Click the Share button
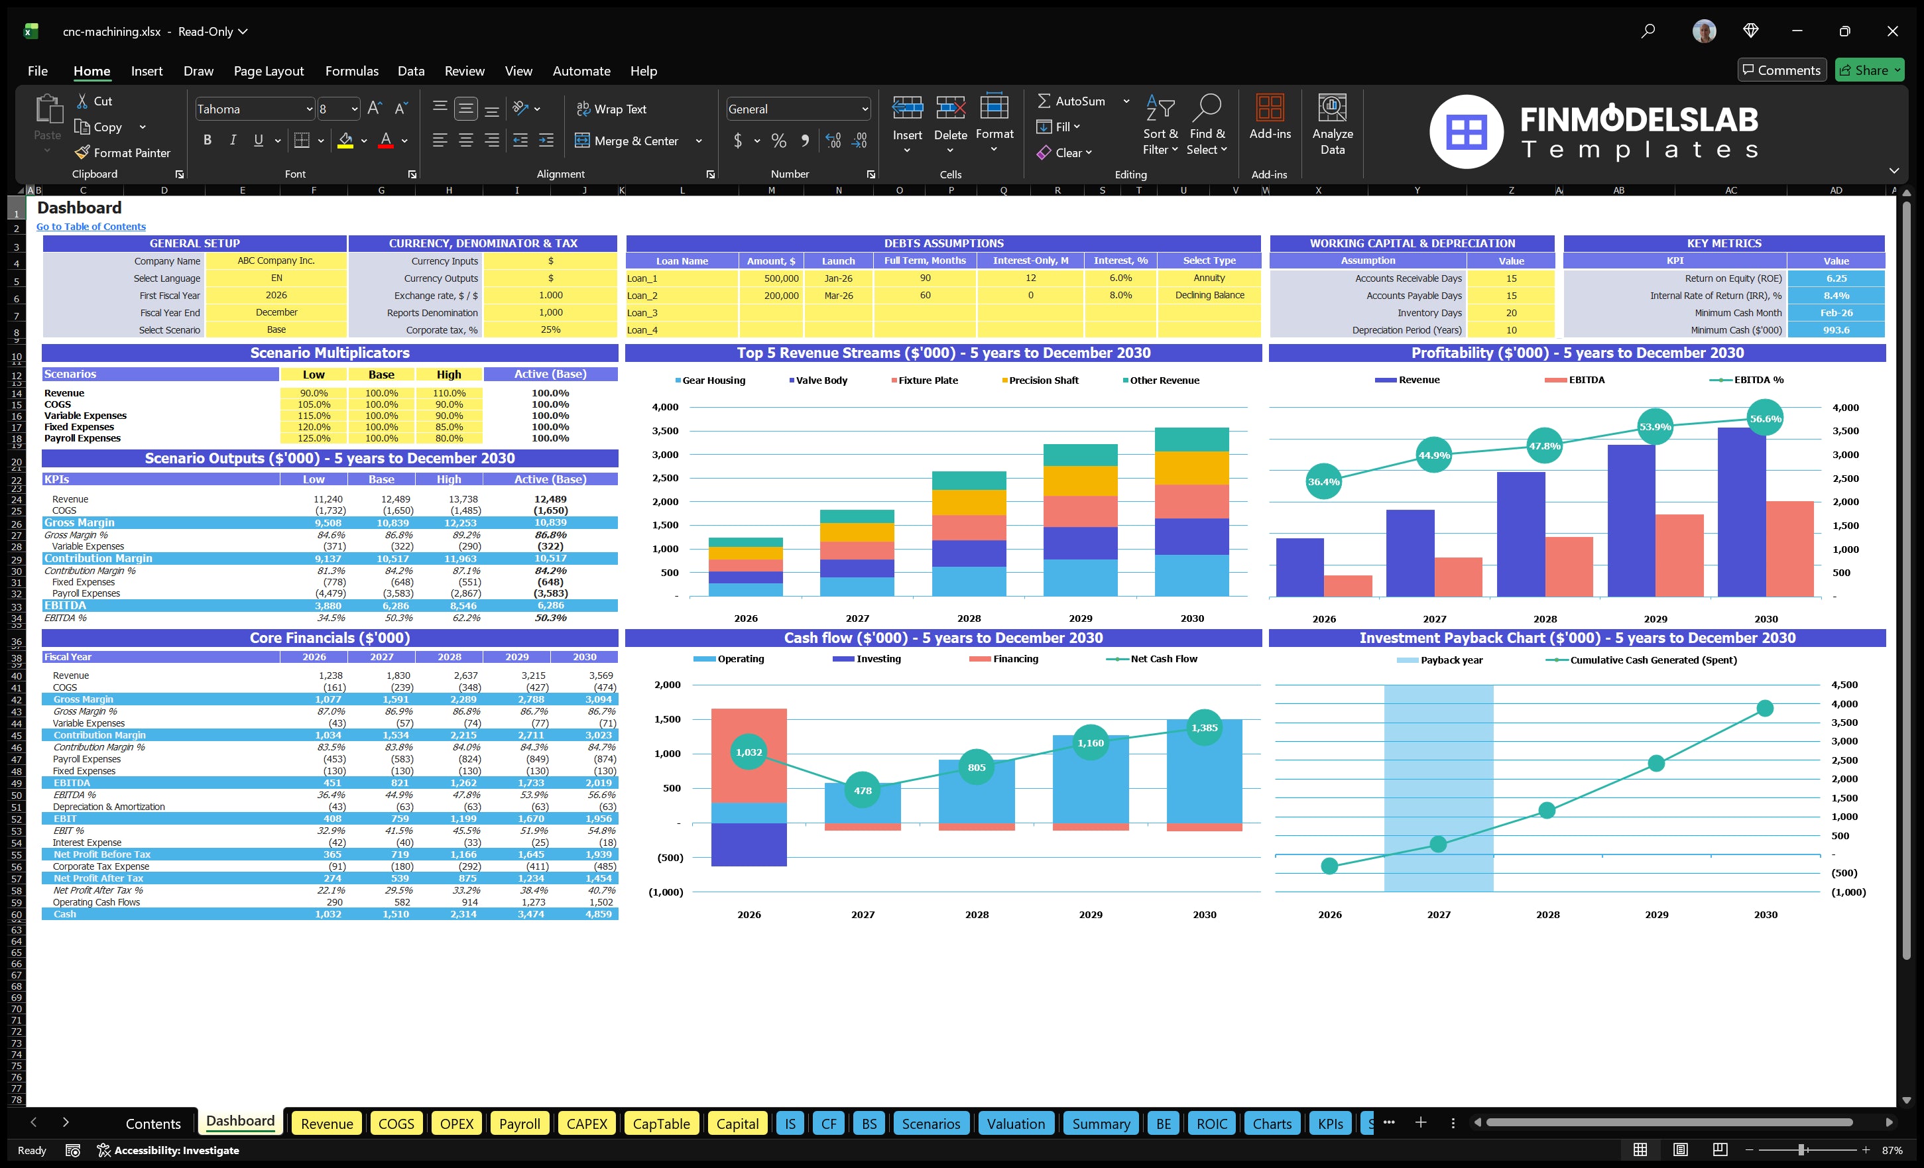Screen dimensions: 1924x1168 1870,70
